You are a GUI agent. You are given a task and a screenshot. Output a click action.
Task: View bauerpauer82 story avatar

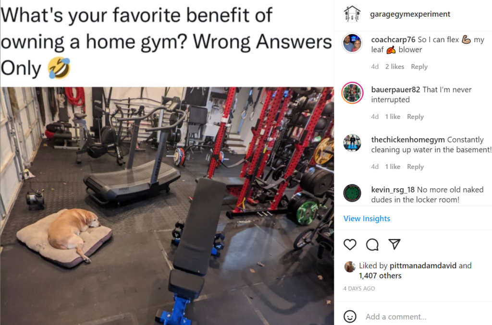[x=352, y=93]
